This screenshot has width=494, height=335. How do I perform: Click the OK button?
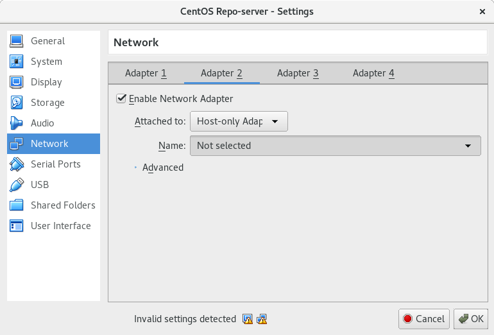pyautogui.click(x=471, y=319)
